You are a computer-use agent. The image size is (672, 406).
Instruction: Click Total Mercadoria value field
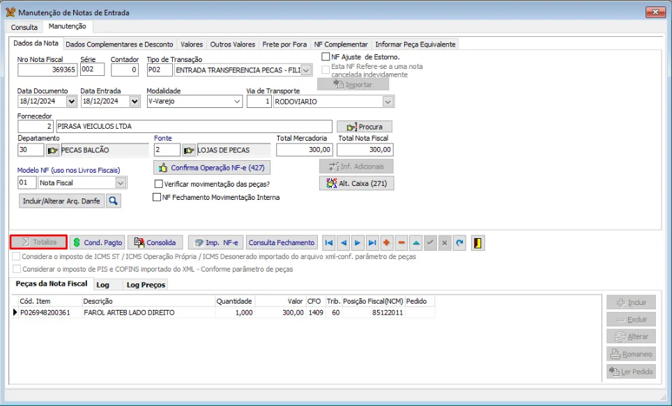tap(305, 150)
